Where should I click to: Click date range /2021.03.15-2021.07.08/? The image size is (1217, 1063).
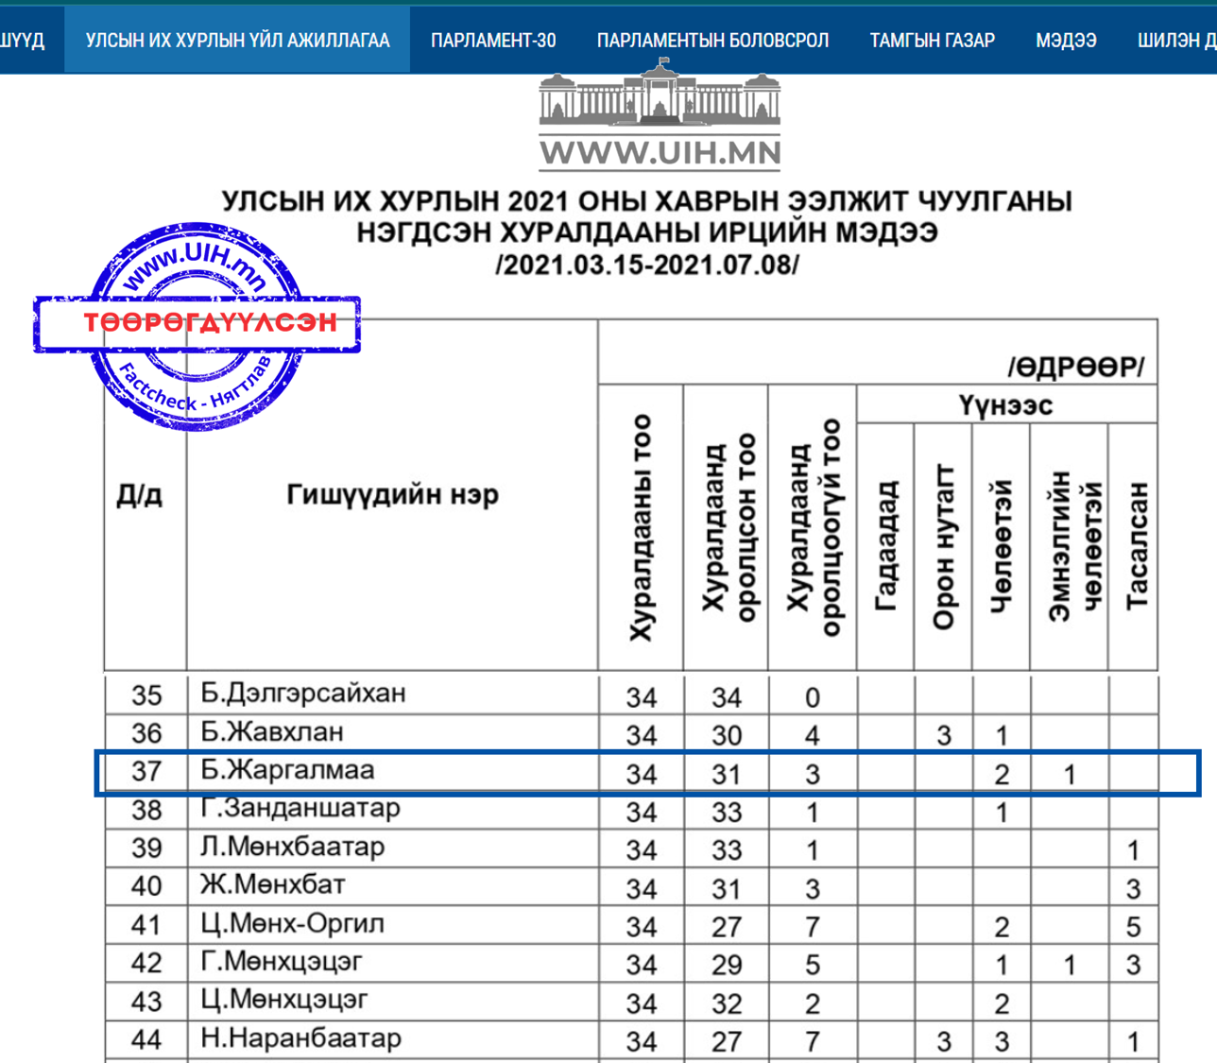[647, 265]
